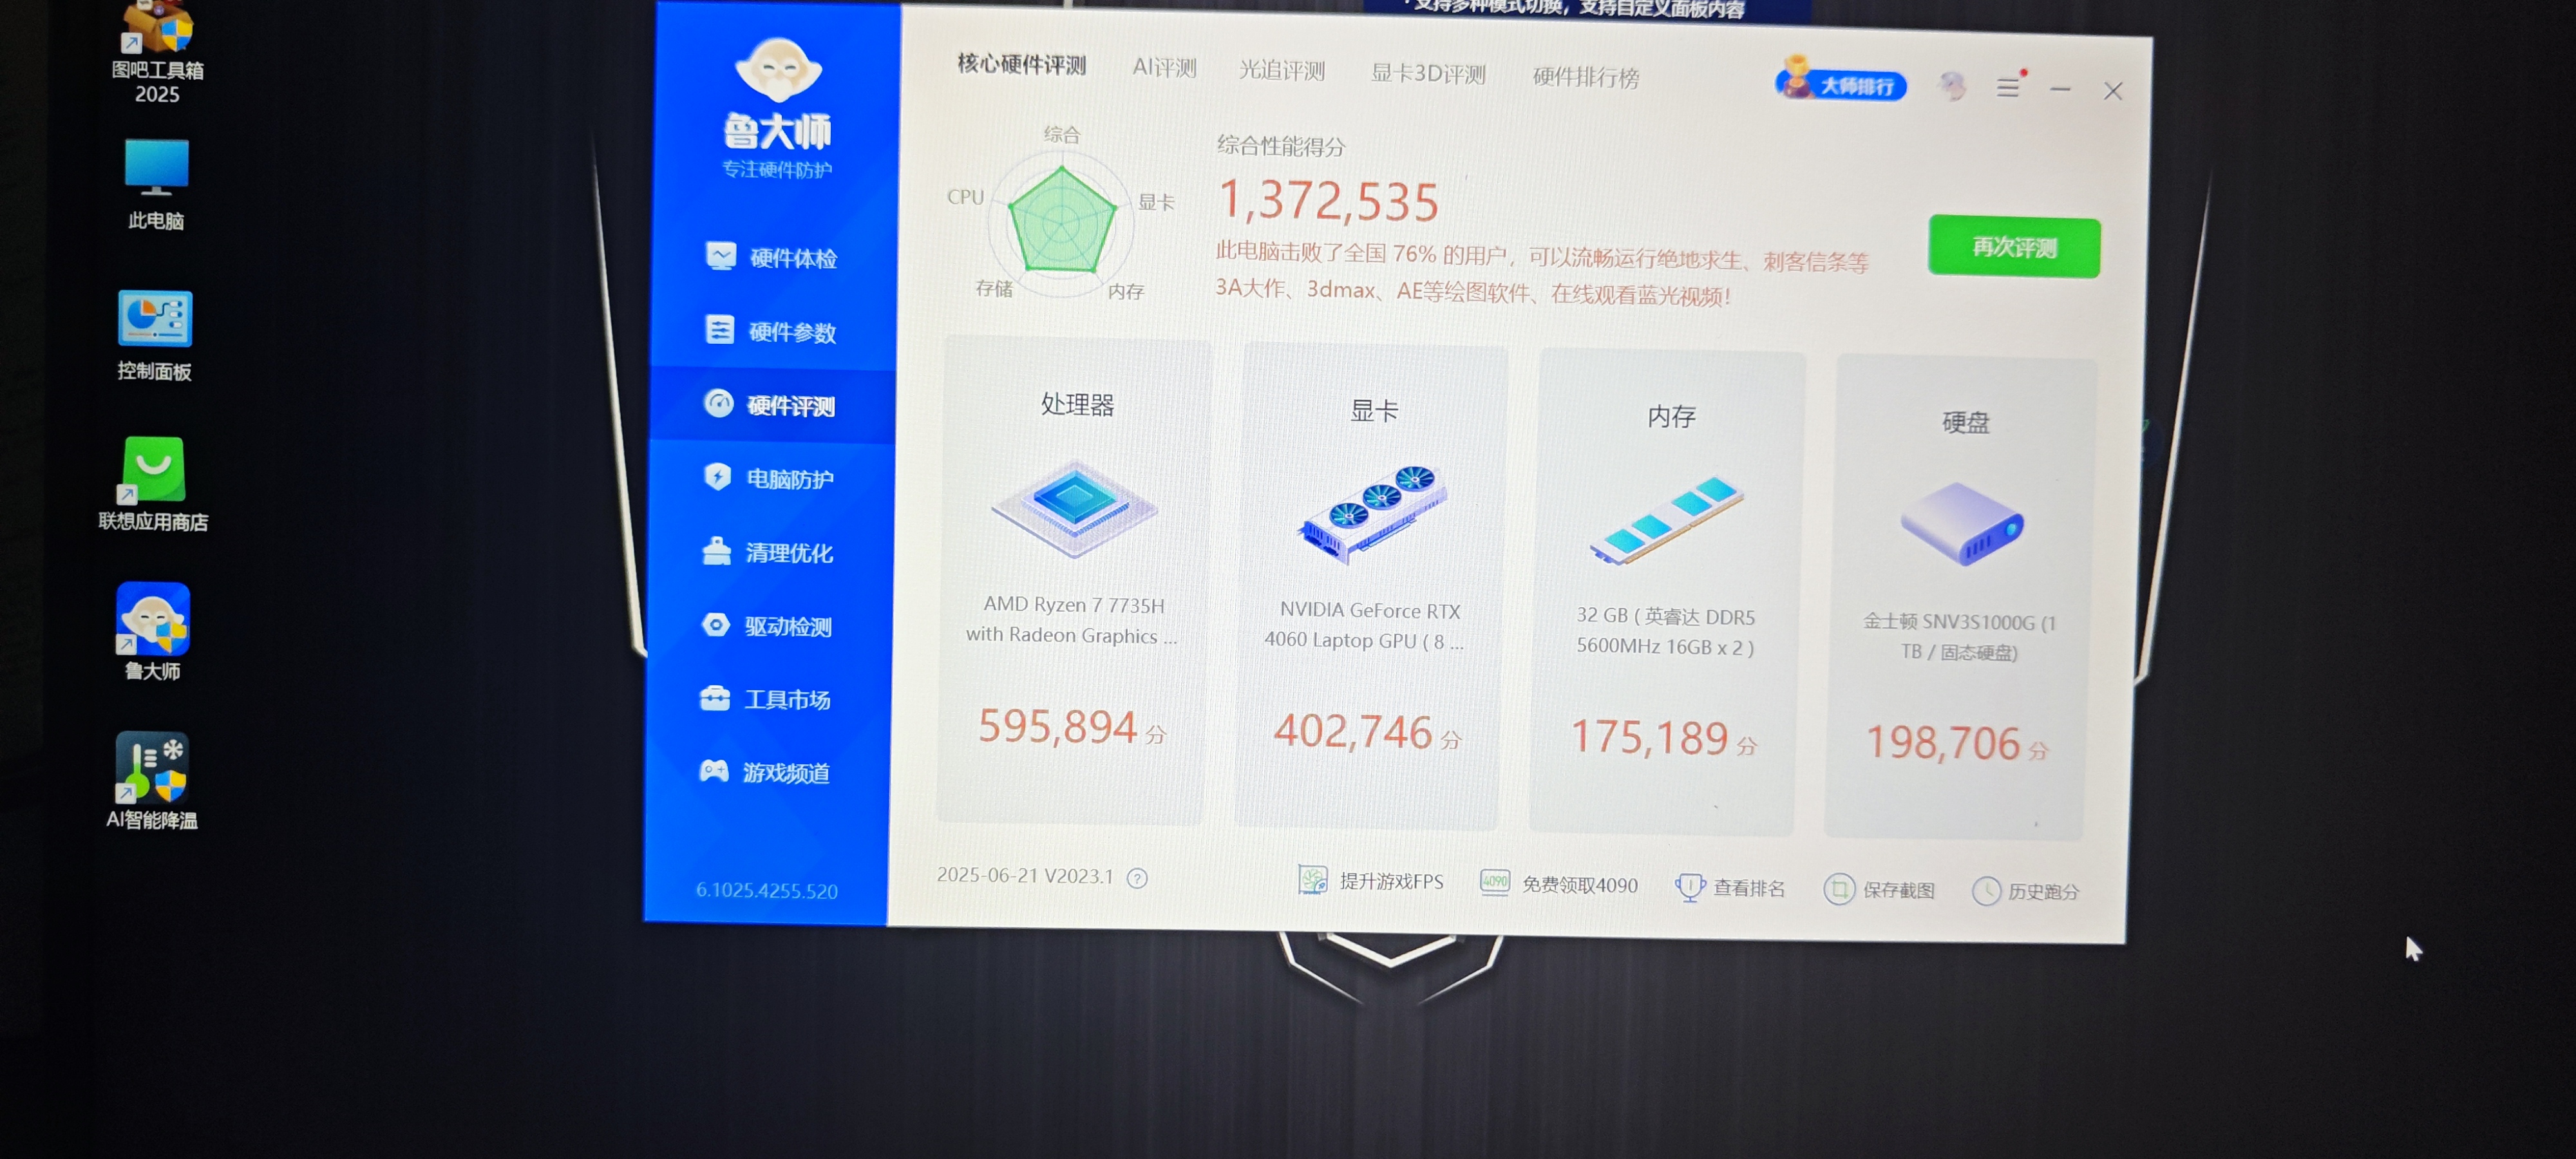Switch to 硬件排行榜 tab
This screenshot has width=2576, height=1159.
pyautogui.click(x=1586, y=78)
